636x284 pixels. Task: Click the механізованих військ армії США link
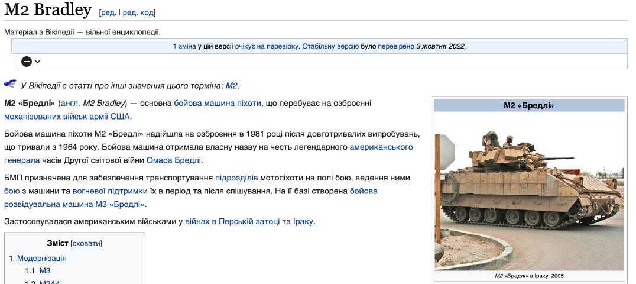pyautogui.click(x=67, y=116)
